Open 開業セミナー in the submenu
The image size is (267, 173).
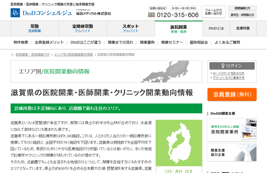click(172, 43)
